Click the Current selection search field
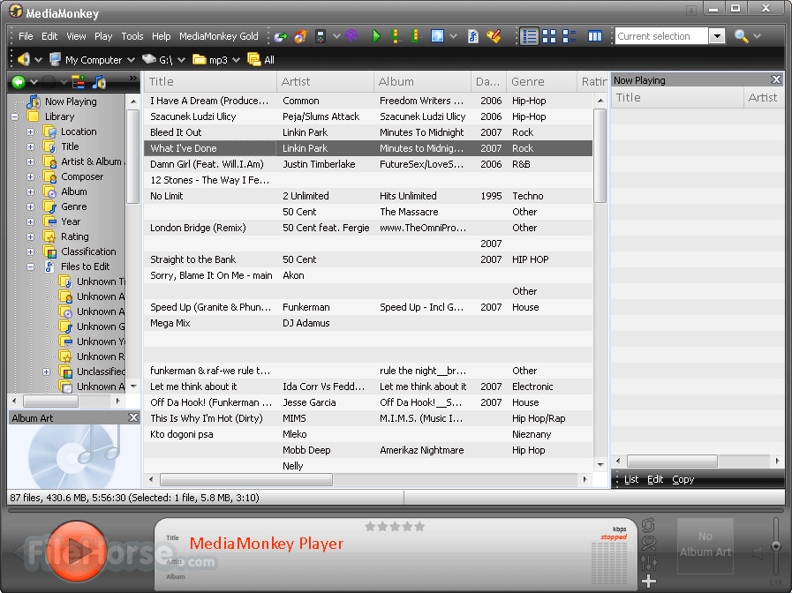Screen dimensions: 792x593 661,36
